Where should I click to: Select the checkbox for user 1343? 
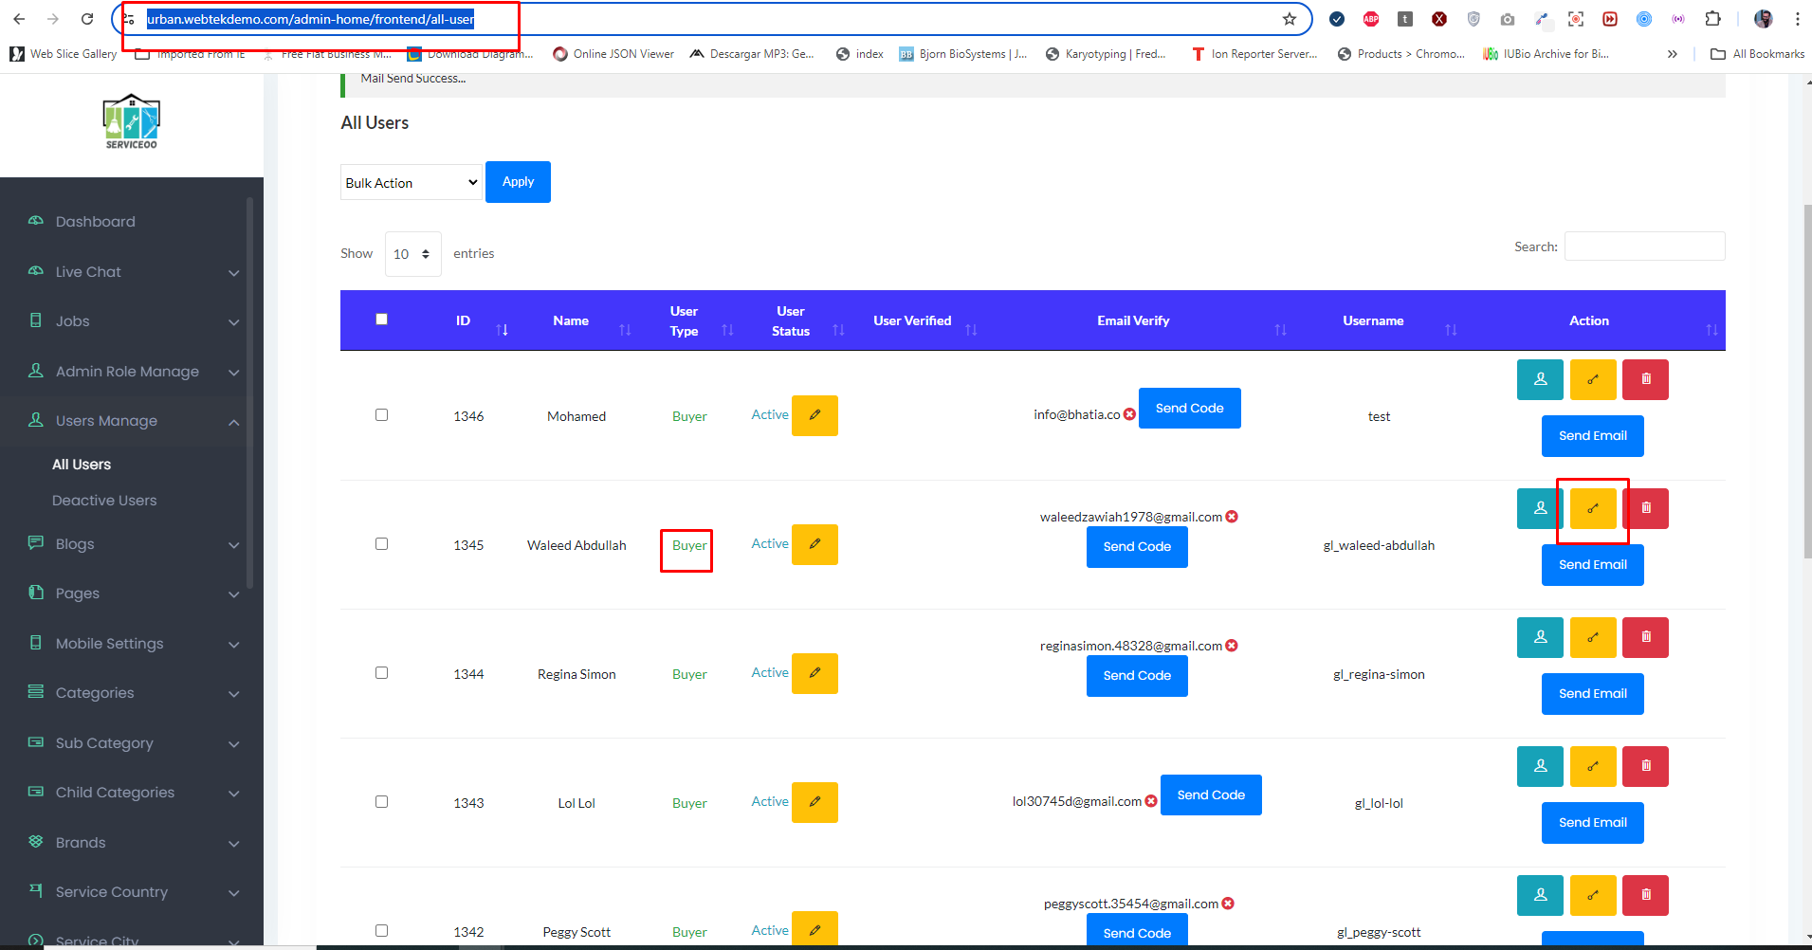click(x=381, y=802)
